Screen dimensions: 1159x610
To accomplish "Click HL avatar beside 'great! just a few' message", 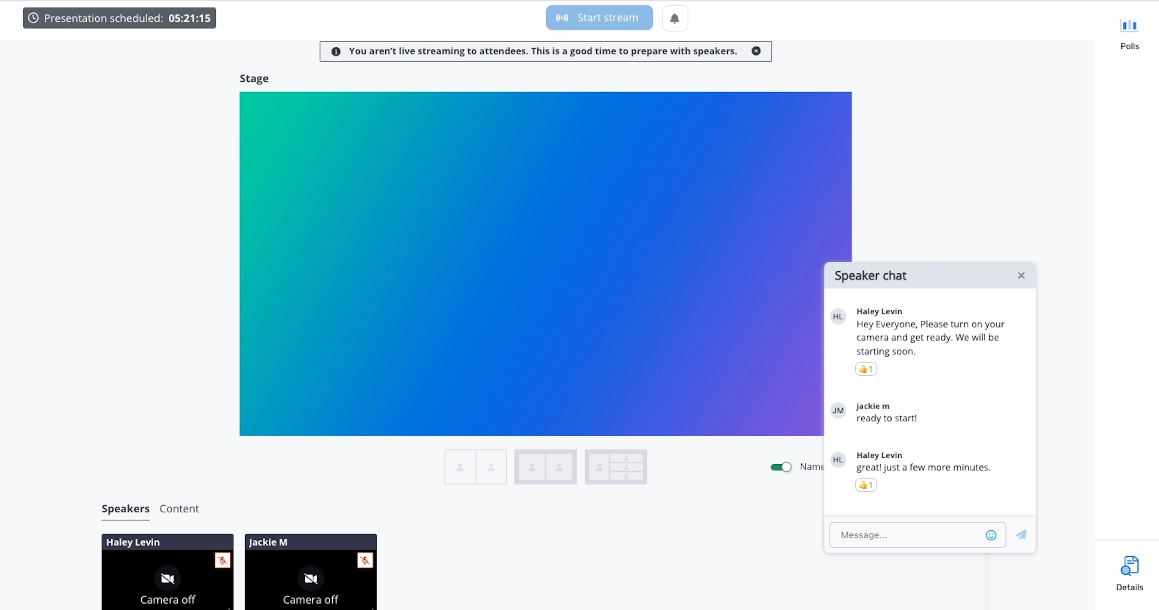I will coord(838,460).
